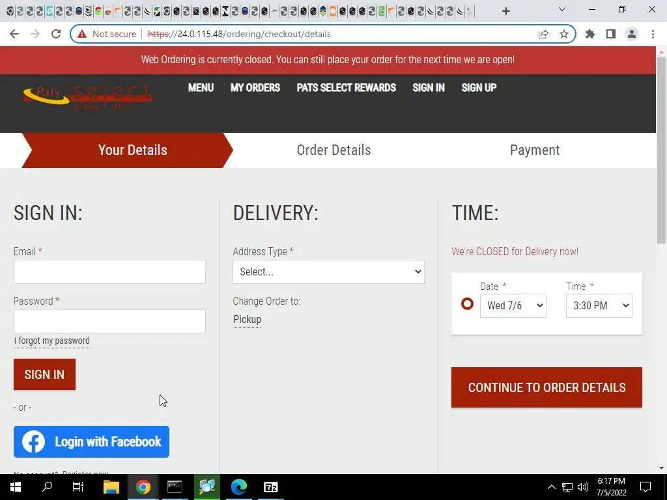Open MENU navigation item
This screenshot has width=667, height=500.
click(201, 88)
